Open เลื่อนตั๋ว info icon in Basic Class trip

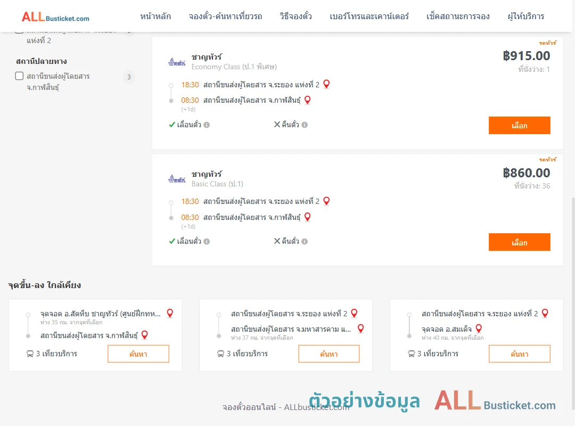click(207, 241)
